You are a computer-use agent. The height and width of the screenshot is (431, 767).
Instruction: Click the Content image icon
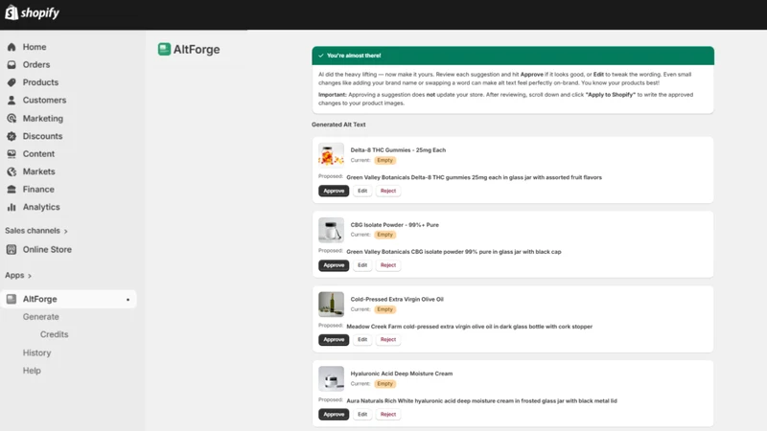tap(12, 154)
